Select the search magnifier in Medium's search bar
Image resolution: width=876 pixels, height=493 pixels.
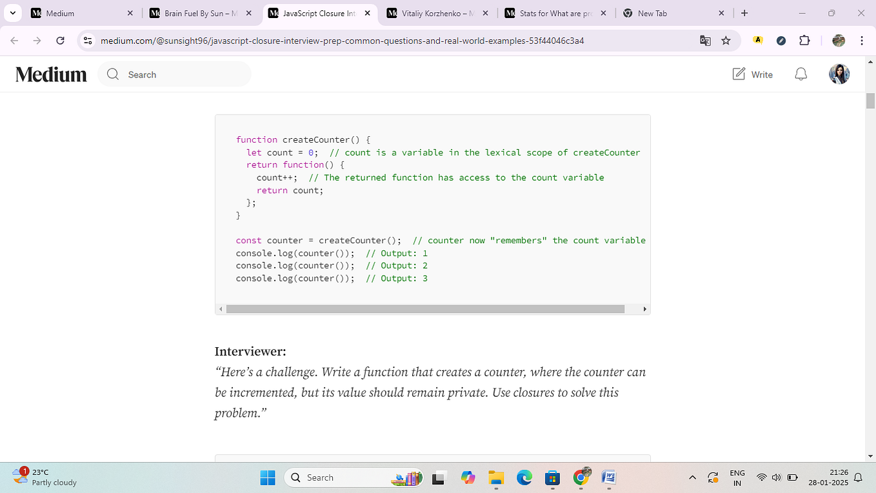(x=112, y=74)
